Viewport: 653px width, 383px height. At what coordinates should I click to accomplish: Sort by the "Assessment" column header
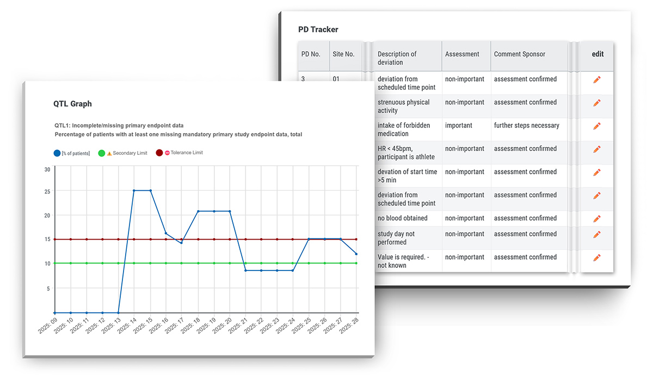point(462,54)
